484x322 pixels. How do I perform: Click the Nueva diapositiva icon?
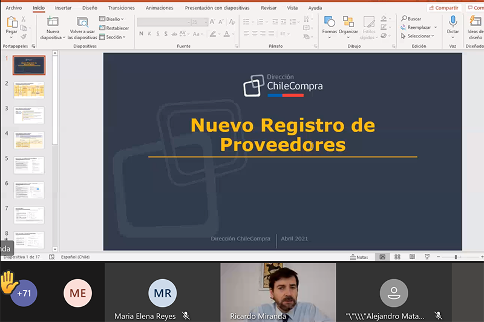(53, 22)
